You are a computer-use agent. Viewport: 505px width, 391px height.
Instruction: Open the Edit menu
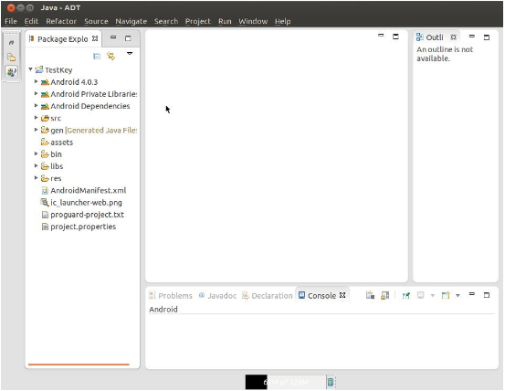coord(31,21)
